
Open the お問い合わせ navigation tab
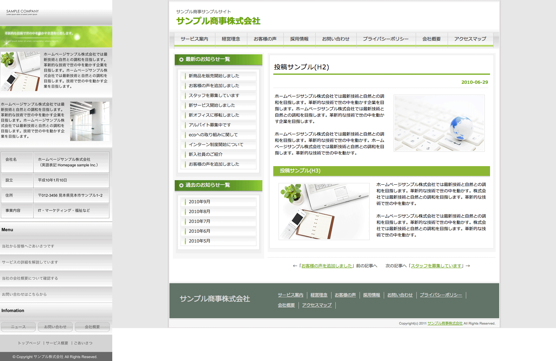tap(336, 39)
